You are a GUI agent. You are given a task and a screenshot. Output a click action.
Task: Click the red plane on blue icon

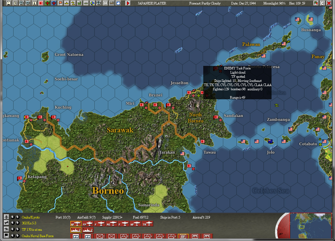[54, 3]
